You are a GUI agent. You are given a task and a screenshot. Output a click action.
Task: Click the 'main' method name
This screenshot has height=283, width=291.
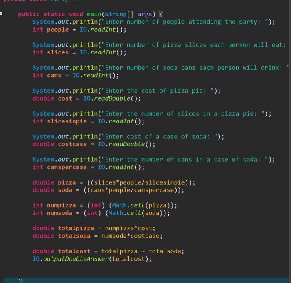94,14
